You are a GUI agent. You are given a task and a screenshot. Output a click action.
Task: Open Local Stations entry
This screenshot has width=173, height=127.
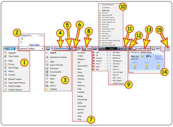[x=106, y=8]
